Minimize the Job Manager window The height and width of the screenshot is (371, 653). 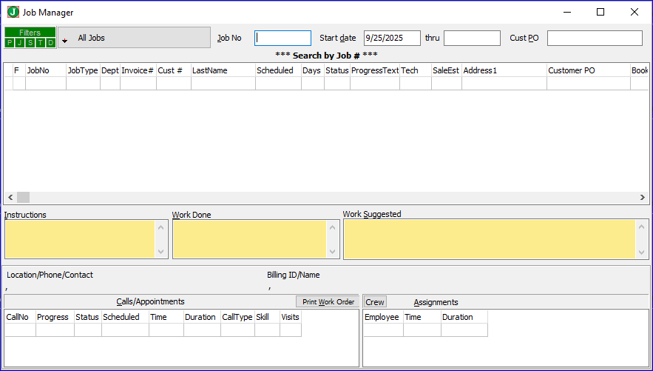[x=566, y=12]
